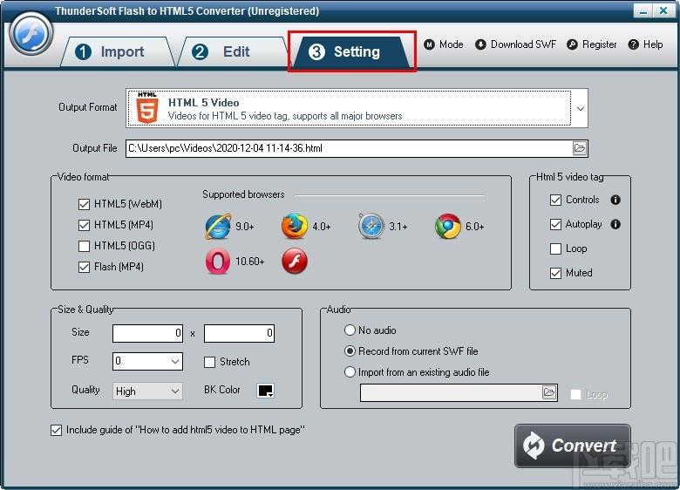Viewport: 680px width, 490px height.
Task: Close the converter window
Action: pyautogui.click(x=663, y=10)
